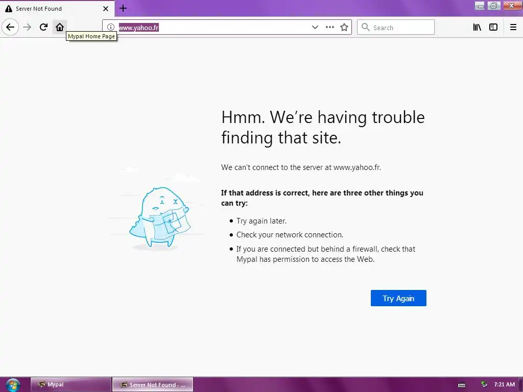Image resolution: width=523 pixels, height=392 pixels.
Task: Open the 7:21 AM clock
Action: [504, 385]
